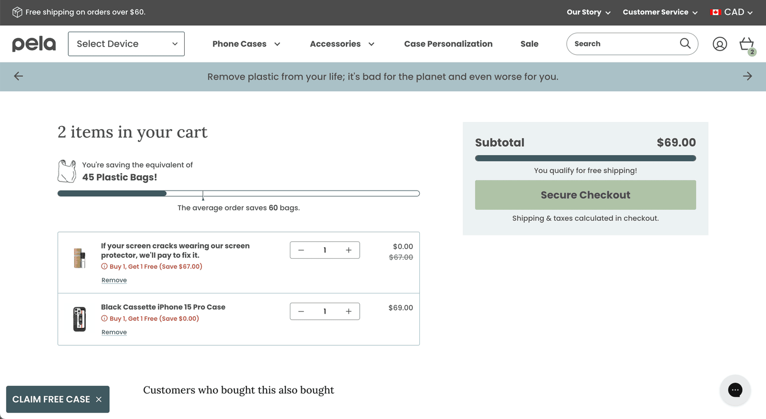Click "You qualify for free shipping!" text
Image resolution: width=766 pixels, height=419 pixels.
point(585,170)
